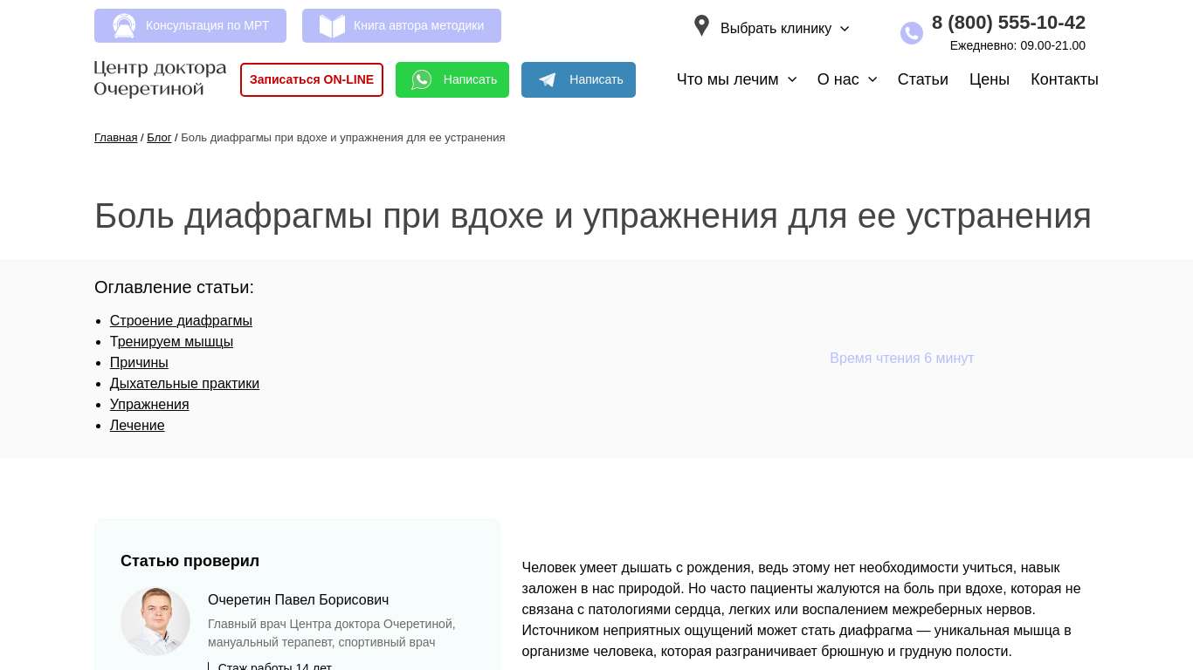Click the Telegram paper plane icon
The image size is (1193, 670).
548,80
